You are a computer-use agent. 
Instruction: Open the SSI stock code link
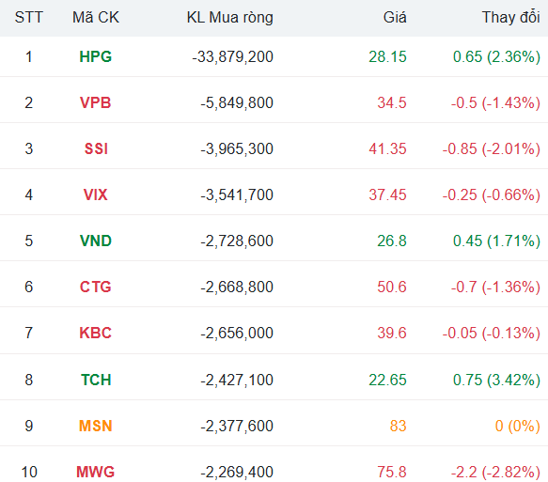tap(96, 148)
